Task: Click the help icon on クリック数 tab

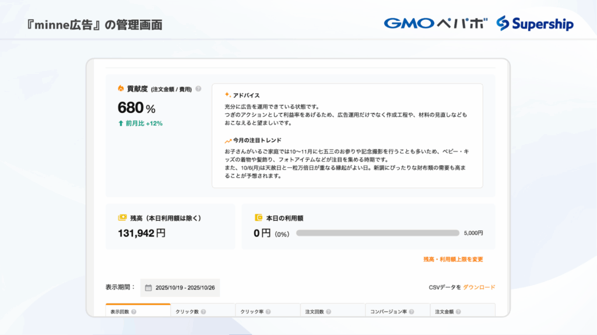Action: [x=202, y=312]
